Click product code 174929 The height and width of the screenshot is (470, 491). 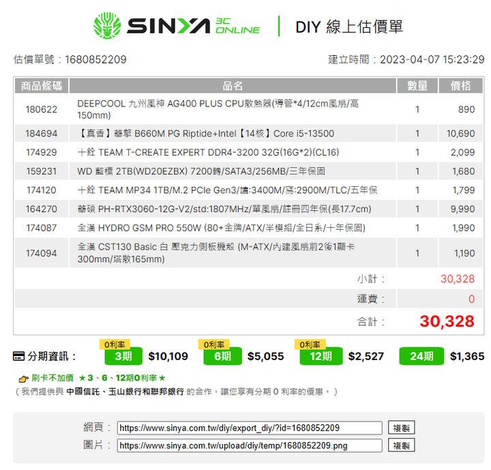[42, 152]
